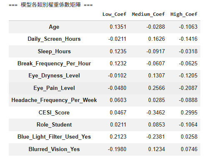
Task: Click the title text 模型各類別權重係數矩陣
Action: [51, 5]
